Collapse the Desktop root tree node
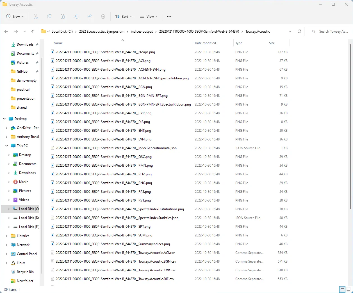The image size is (353, 293). point(4,119)
